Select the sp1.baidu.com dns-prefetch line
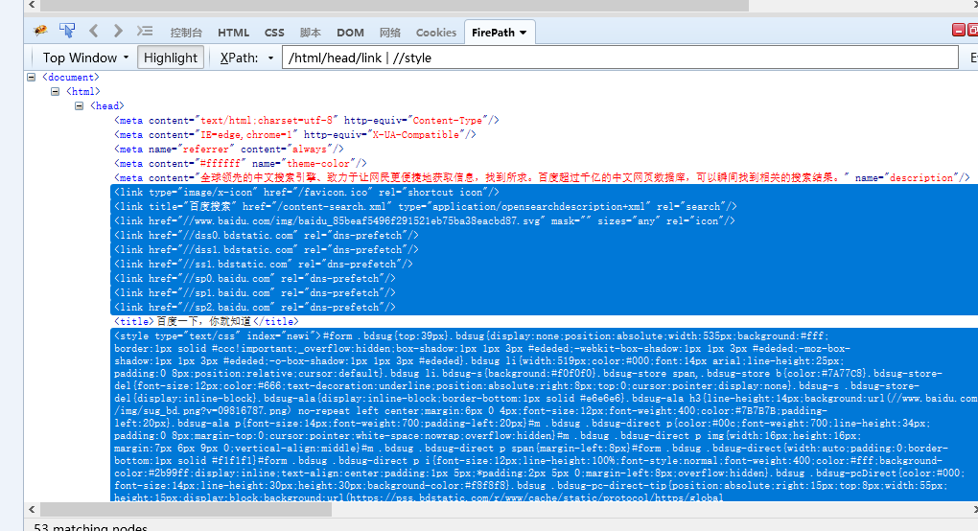978x531 pixels. point(254,292)
